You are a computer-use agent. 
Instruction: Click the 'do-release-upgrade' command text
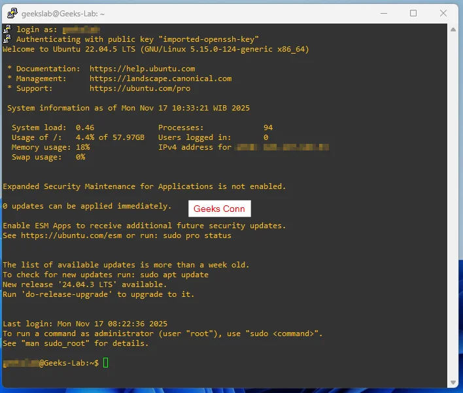point(67,294)
